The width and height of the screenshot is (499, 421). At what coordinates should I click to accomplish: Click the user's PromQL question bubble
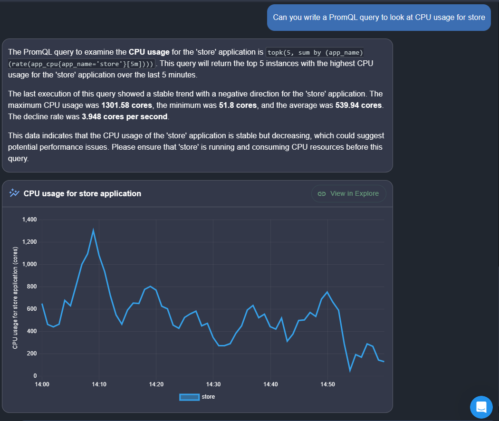point(379,18)
